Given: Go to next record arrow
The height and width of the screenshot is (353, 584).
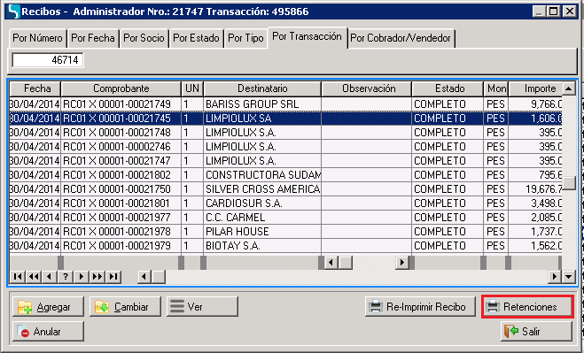Looking at the screenshot, I should (82, 276).
